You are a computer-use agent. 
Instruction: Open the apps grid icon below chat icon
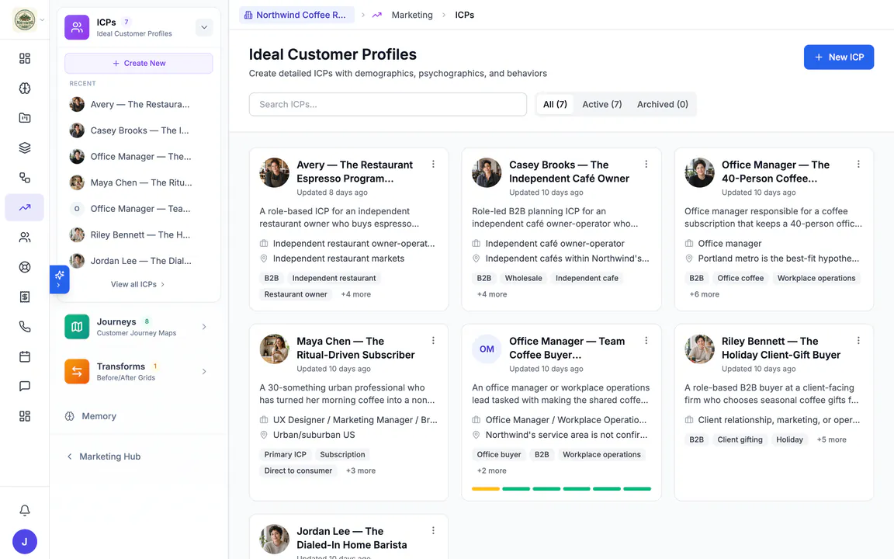[25, 416]
